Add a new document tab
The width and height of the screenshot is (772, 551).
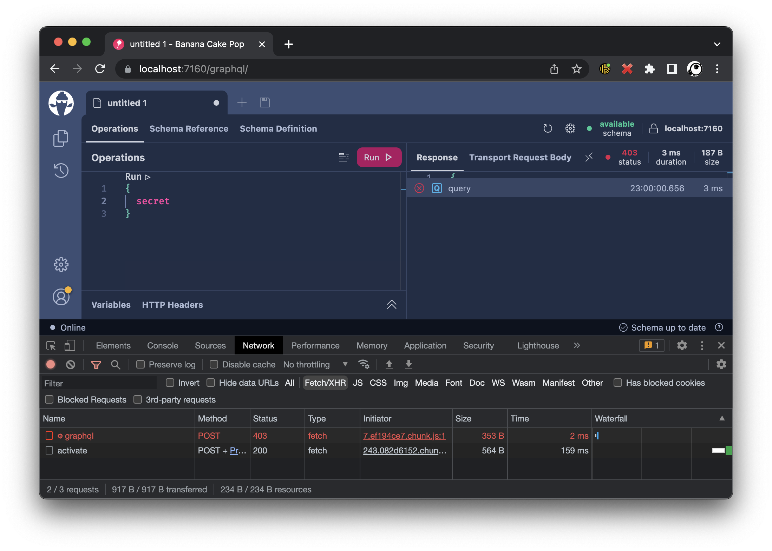pos(242,102)
